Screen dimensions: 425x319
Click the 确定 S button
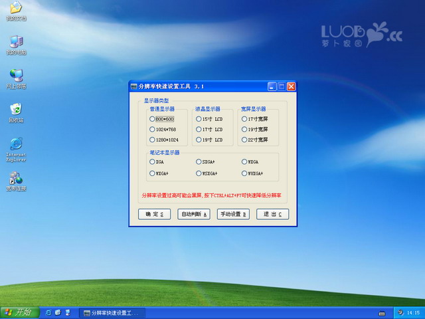coord(154,214)
